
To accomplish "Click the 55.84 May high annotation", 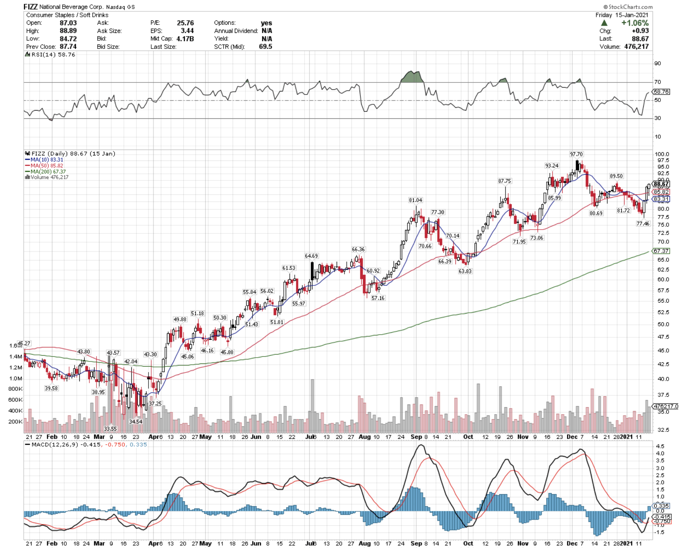I will (249, 292).
